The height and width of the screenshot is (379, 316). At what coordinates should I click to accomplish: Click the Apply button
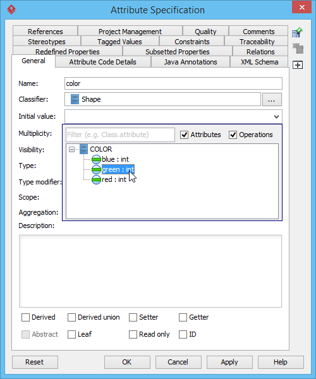[x=229, y=362]
